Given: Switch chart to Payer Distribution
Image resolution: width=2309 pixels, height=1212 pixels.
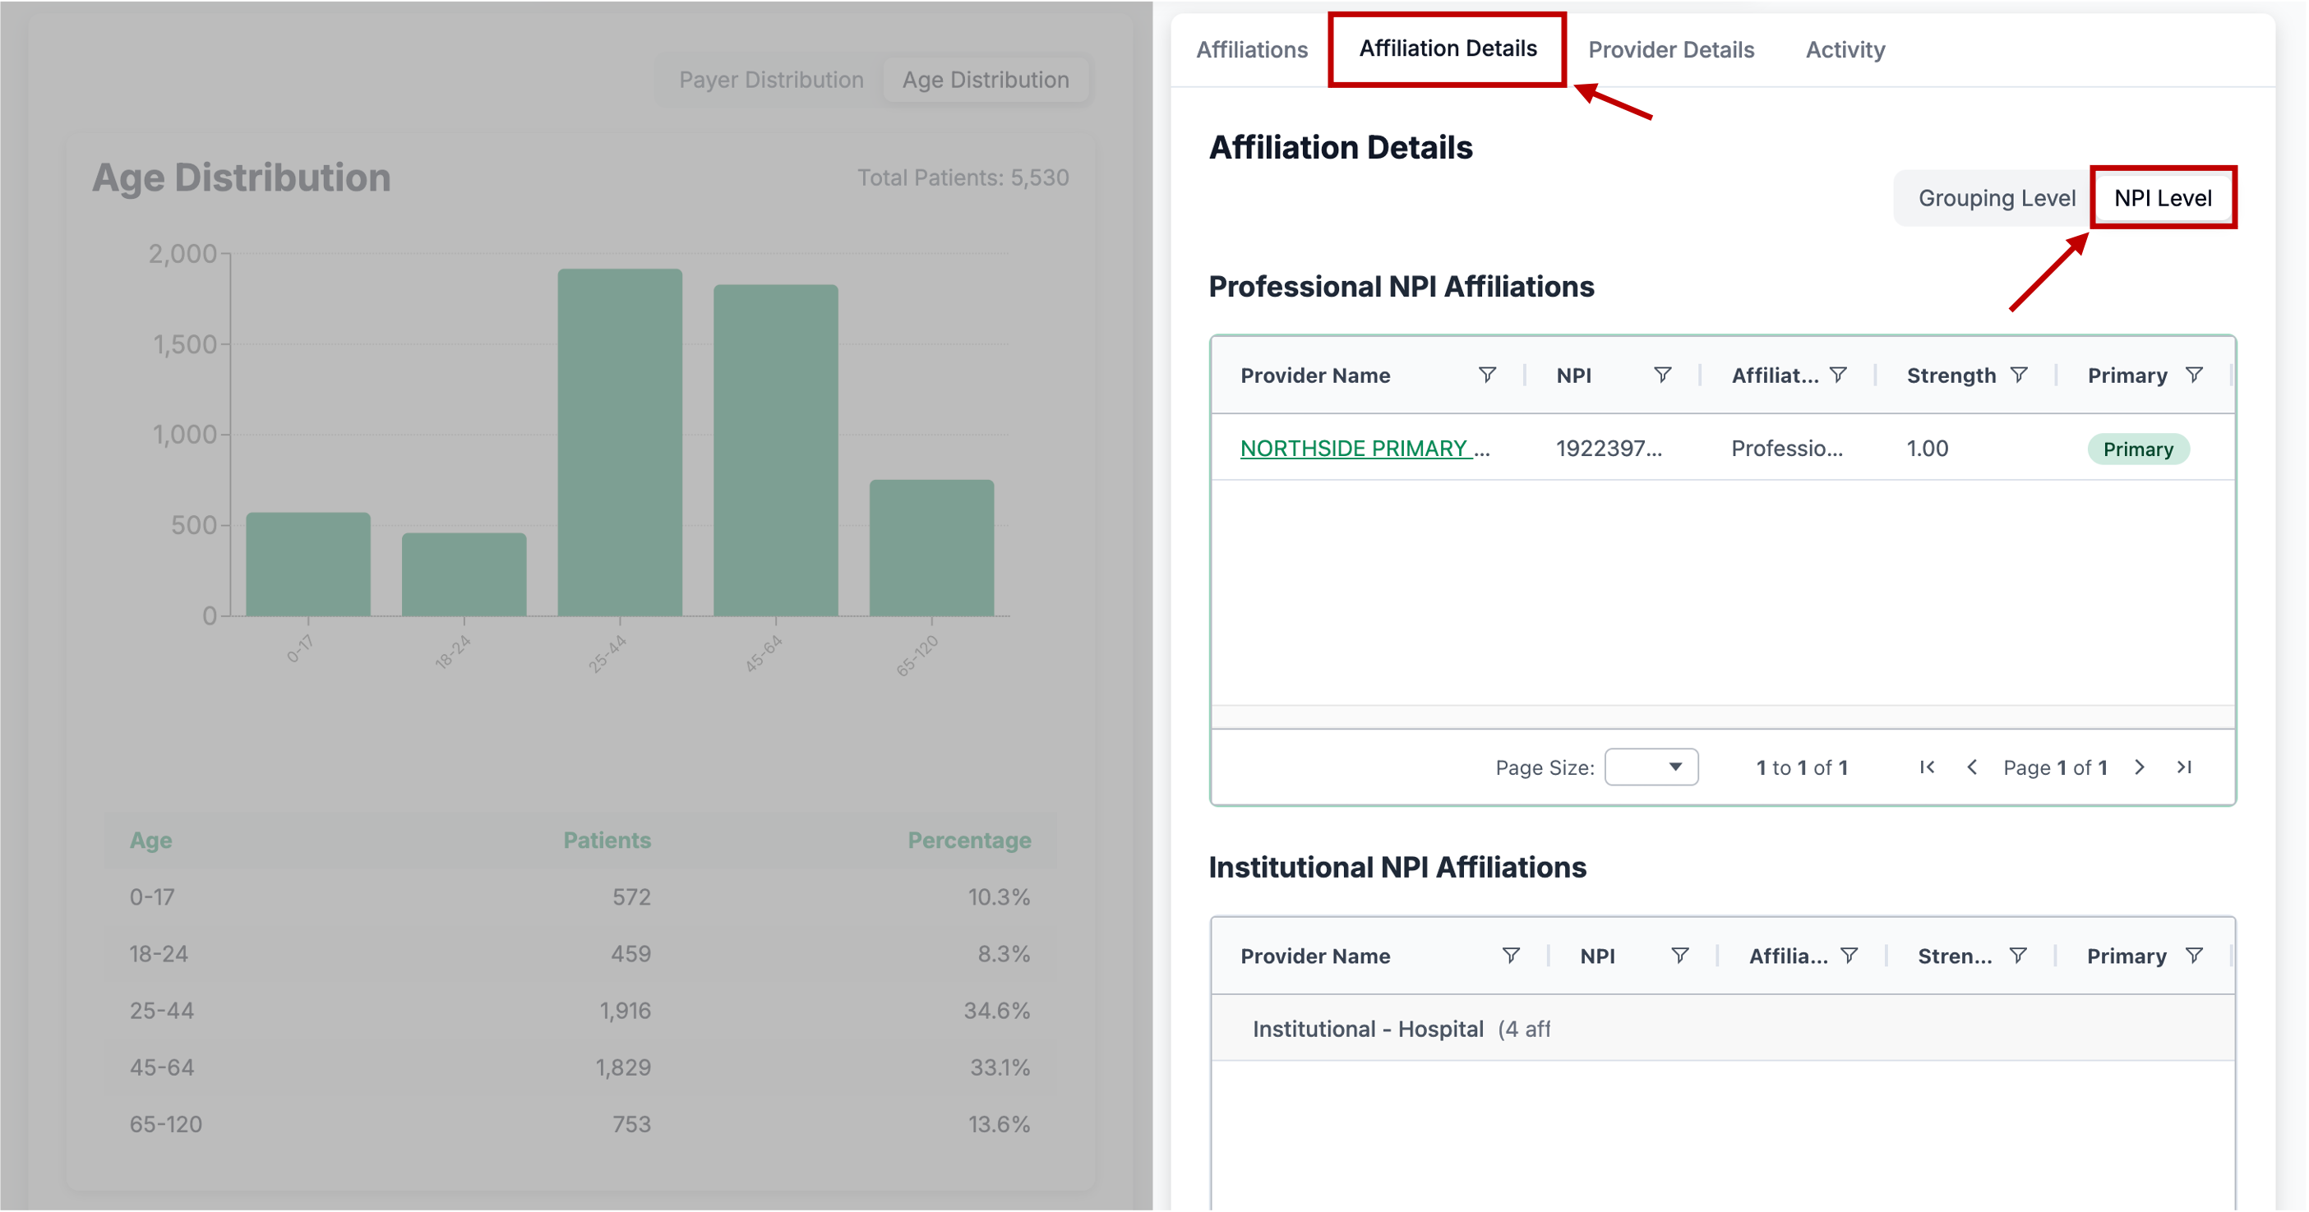Looking at the screenshot, I should [770, 80].
